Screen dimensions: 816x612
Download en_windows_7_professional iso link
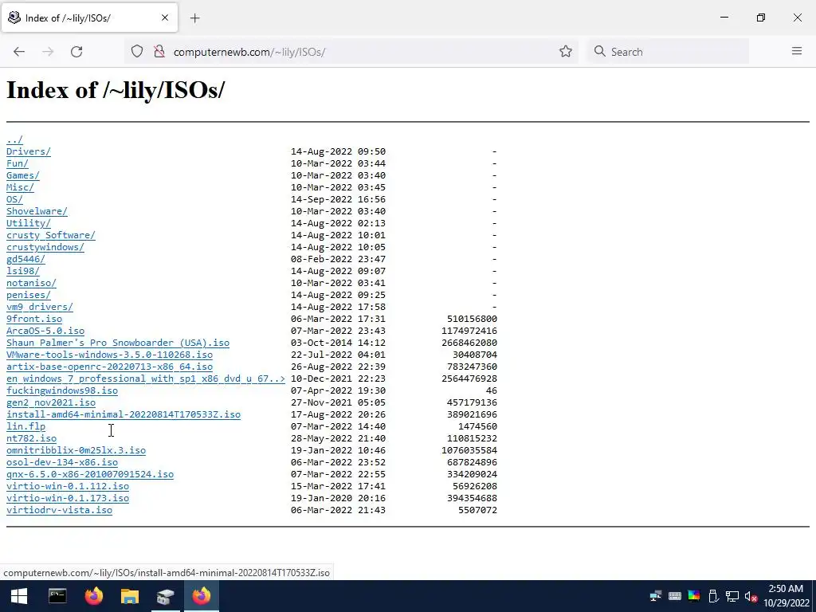146,379
